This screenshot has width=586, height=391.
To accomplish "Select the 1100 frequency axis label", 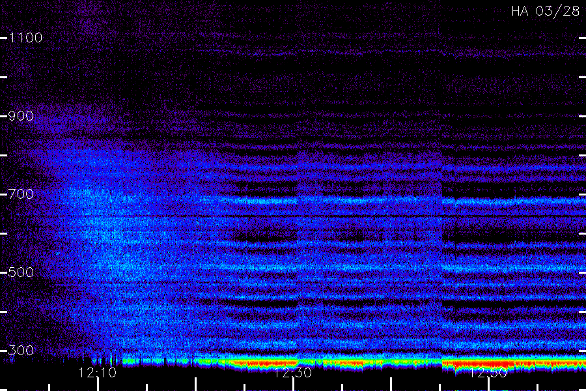I will [x=25, y=38].
